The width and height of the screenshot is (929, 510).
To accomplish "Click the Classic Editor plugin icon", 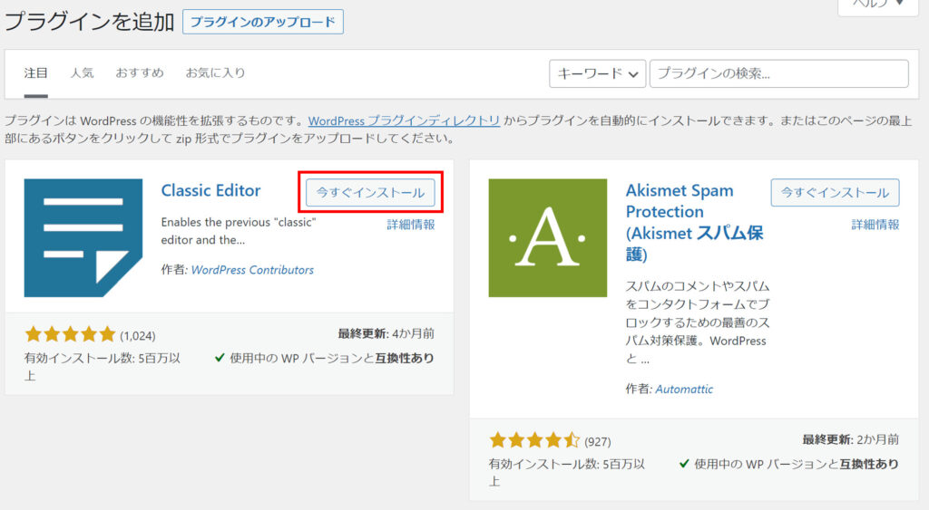I will (83, 238).
